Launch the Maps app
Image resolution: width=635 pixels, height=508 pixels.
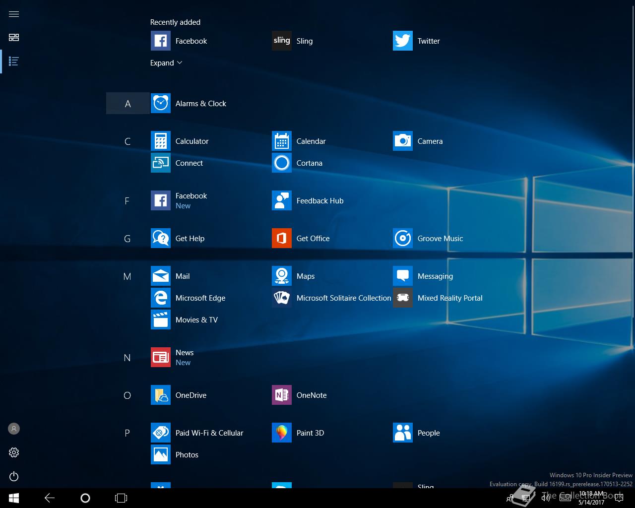pos(294,276)
